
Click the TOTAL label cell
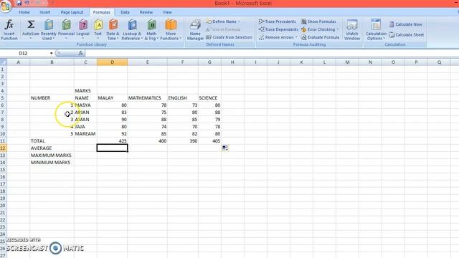52,140
